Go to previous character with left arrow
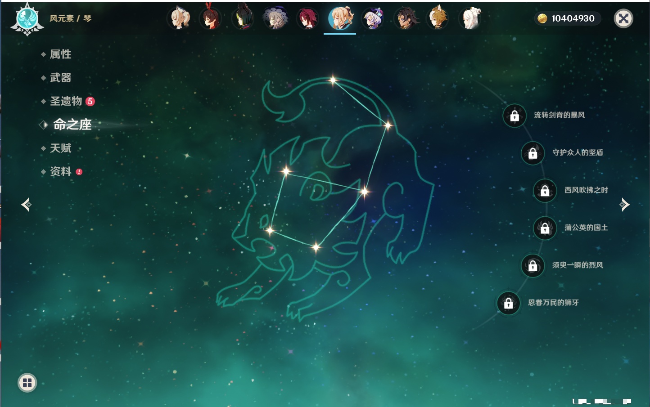This screenshot has height=407, width=650. [26, 205]
